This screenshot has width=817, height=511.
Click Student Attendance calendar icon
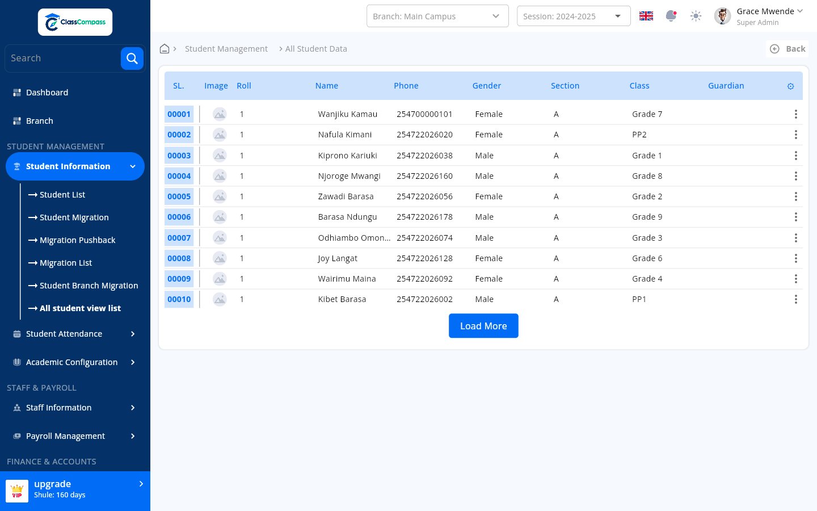pos(17,334)
